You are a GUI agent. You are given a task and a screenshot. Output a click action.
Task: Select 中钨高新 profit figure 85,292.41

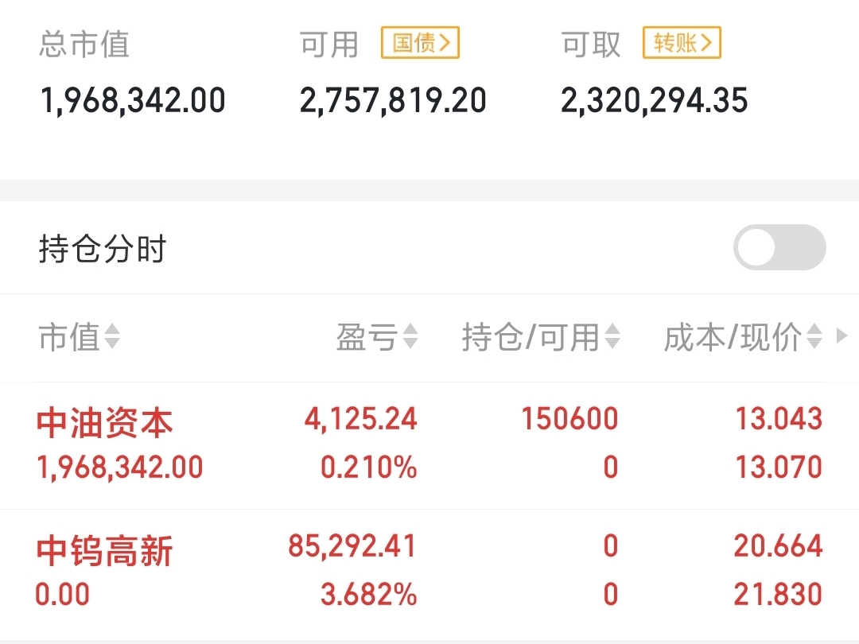click(x=352, y=546)
